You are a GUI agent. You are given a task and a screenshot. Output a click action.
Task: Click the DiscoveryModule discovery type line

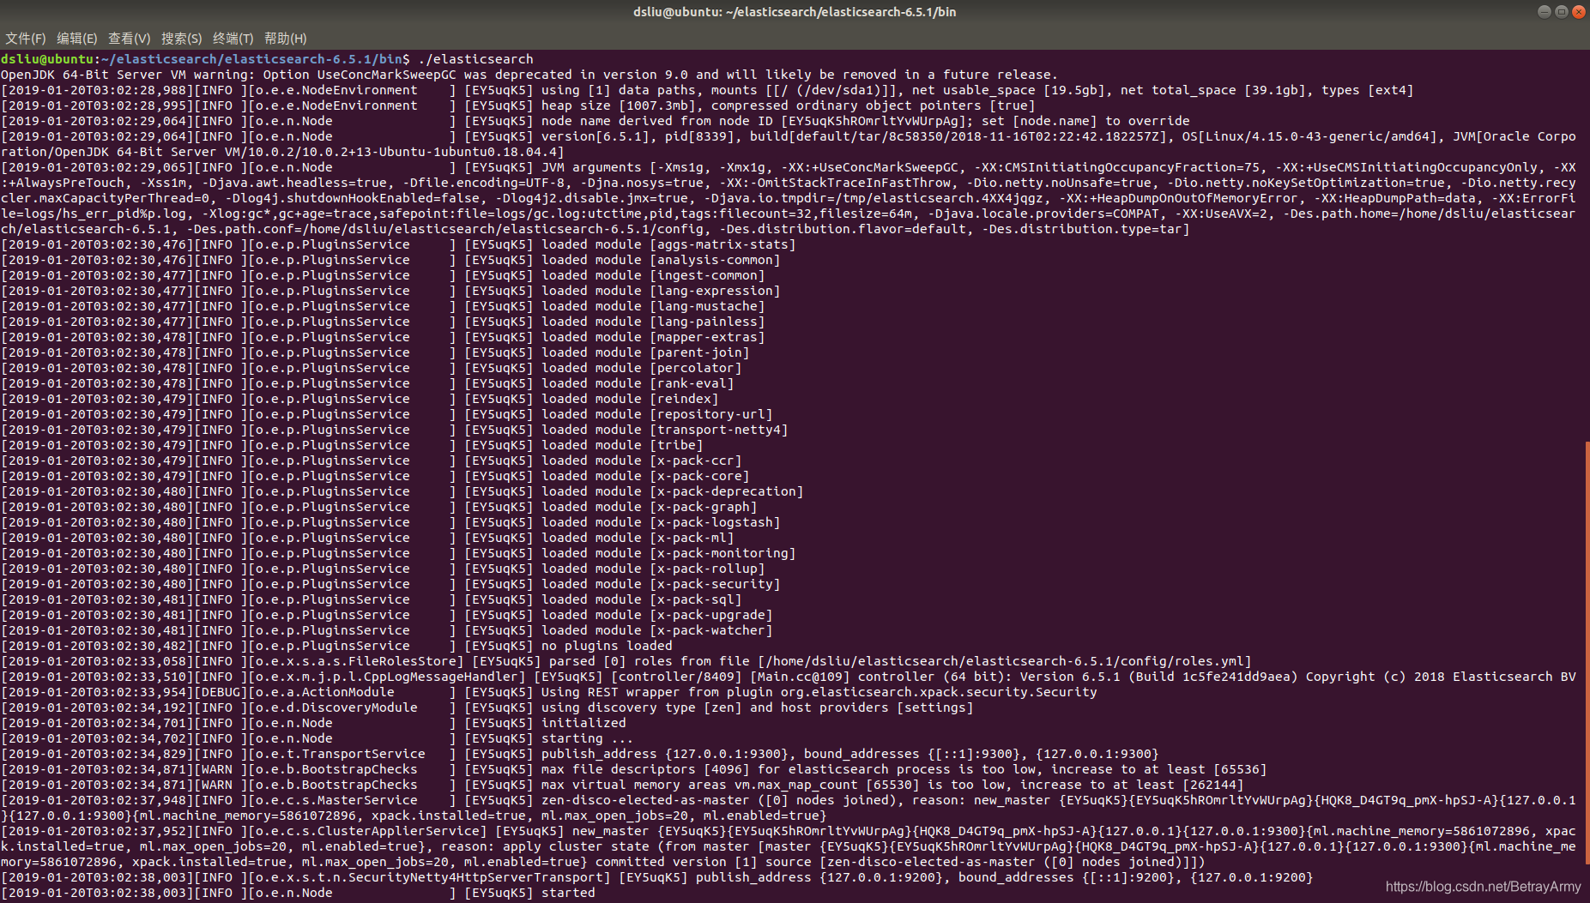click(487, 707)
